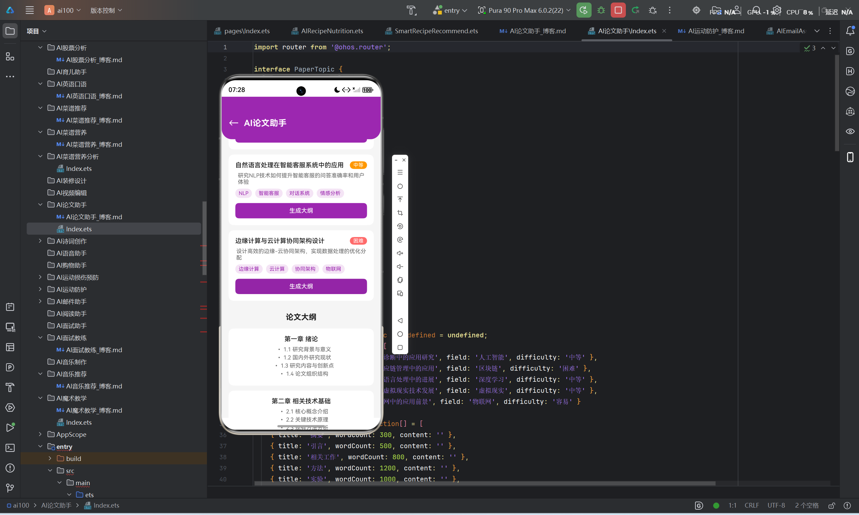Click emulator power button icon

(400, 186)
